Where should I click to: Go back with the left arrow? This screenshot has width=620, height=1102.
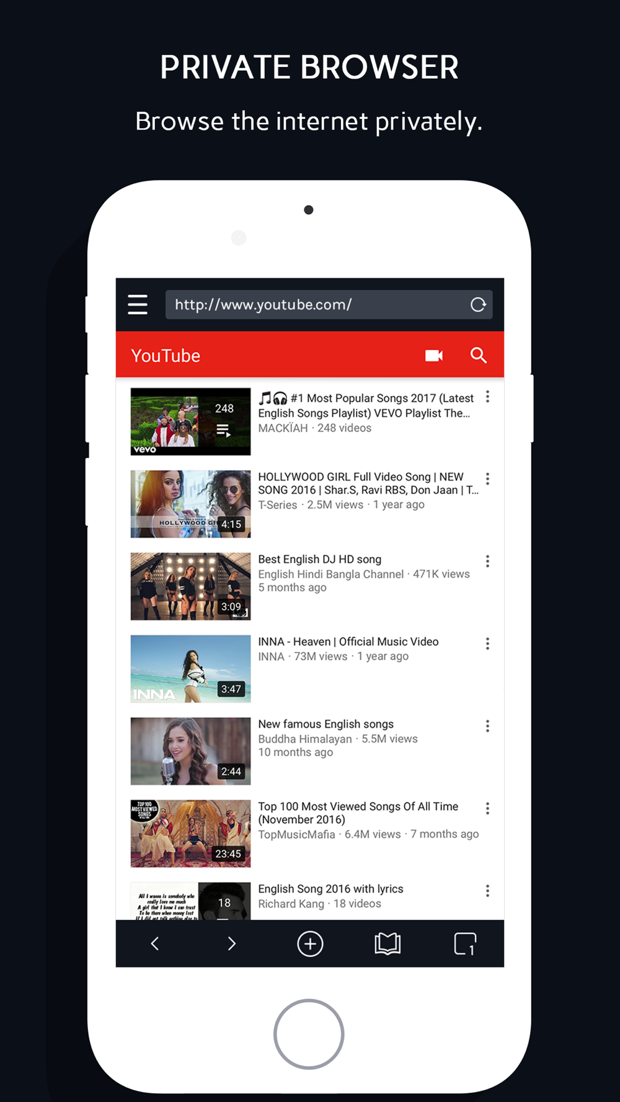pos(155,943)
